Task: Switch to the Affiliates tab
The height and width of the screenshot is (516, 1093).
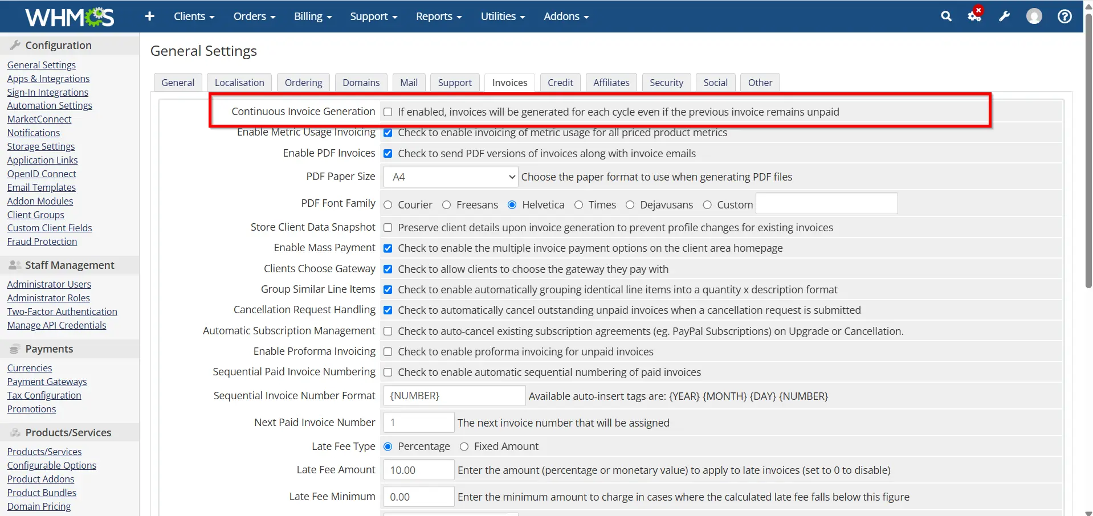Action: [x=611, y=83]
